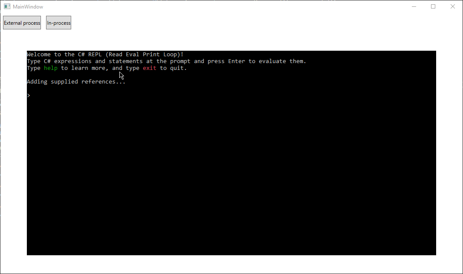Click the '(Read Eval Print Loop)!' text
463x274 pixels.
pos(145,54)
